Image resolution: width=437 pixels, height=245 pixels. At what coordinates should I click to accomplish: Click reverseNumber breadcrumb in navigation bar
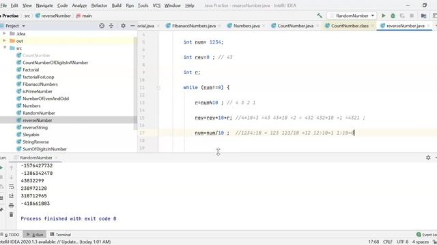coord(53,16)
